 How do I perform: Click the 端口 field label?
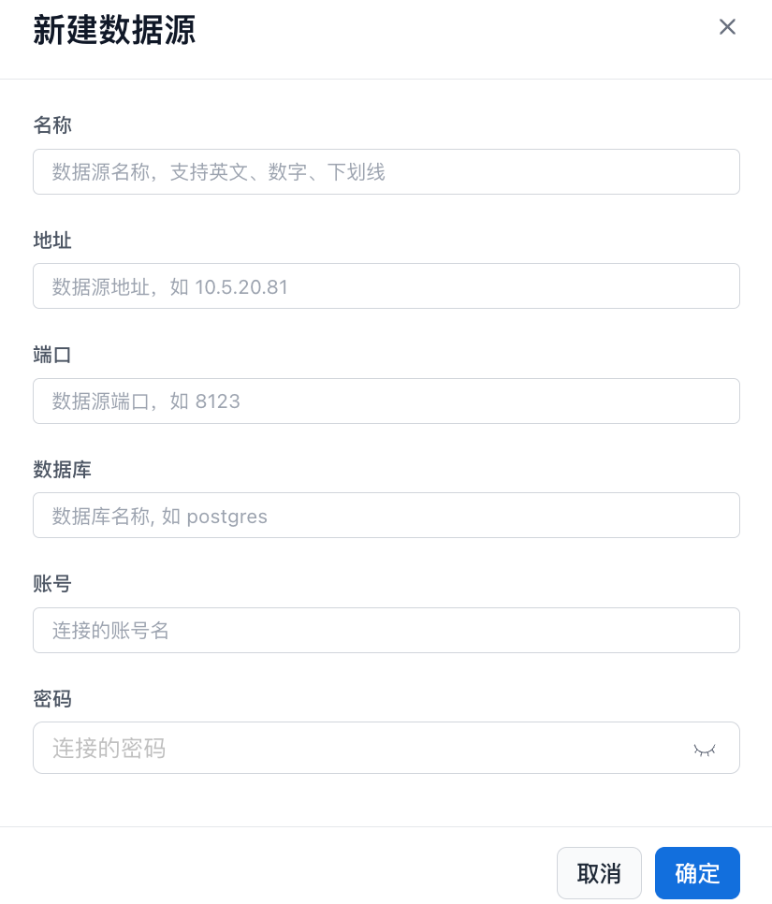click(52, 355)
